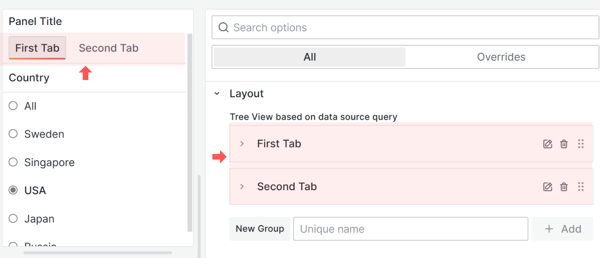Screen dimensions: 600x258
Task: Select the All options tab
Action: (309, 57)
